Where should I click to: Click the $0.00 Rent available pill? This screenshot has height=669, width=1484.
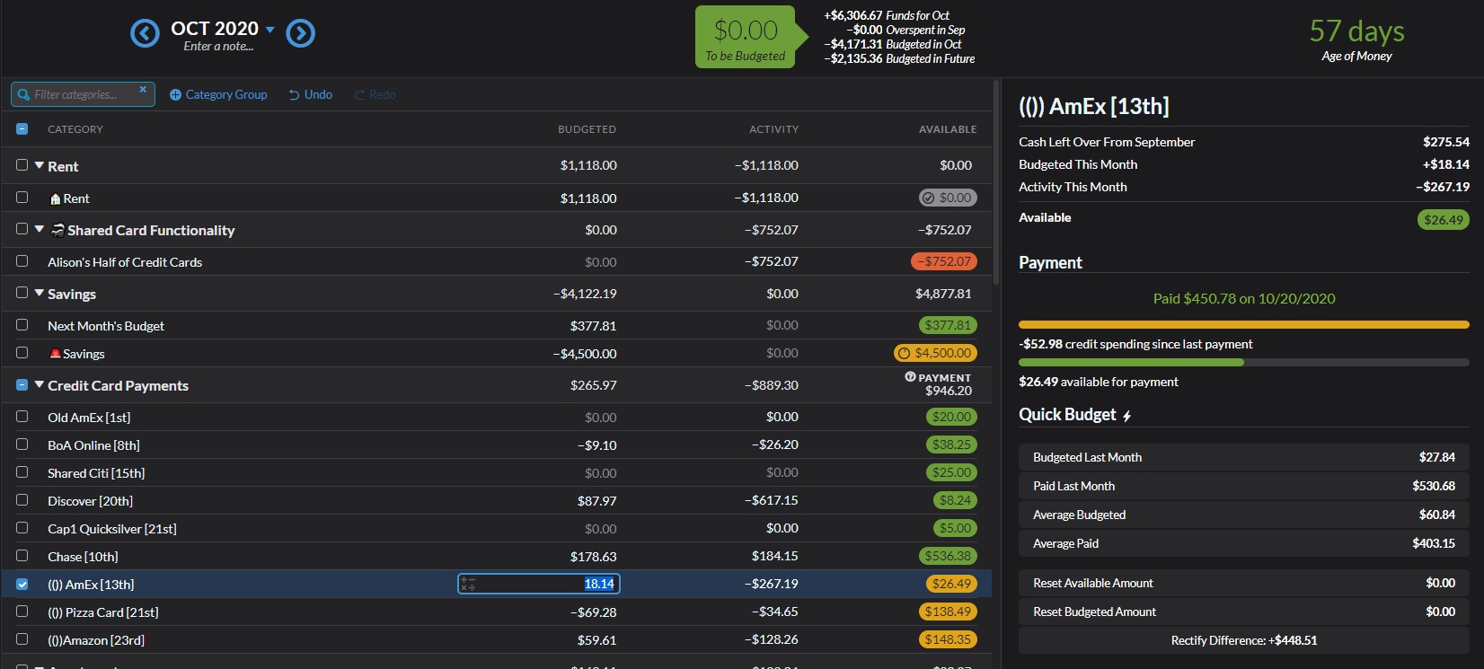[x=948, y=198]
